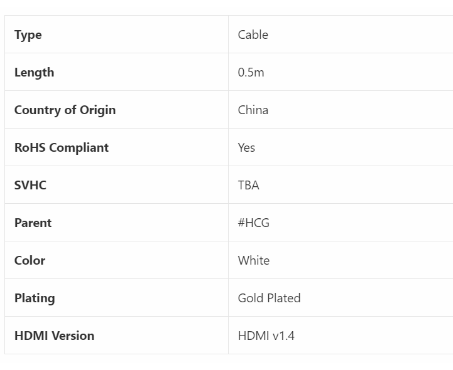
Task: Click the Type row label
Action: point(28,34)
